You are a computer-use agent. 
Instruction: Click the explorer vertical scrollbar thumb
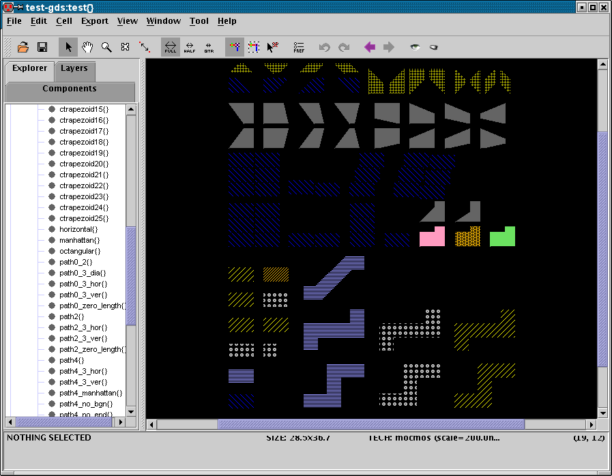click(131, 276)
